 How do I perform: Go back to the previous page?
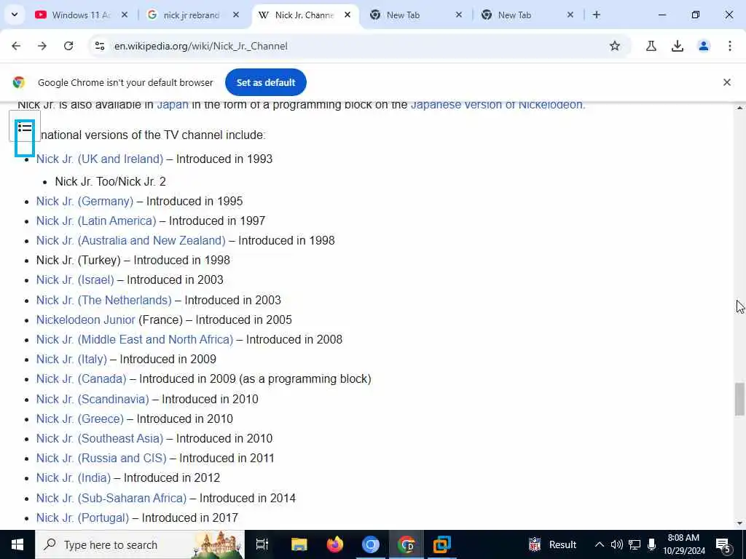(16, 46)
